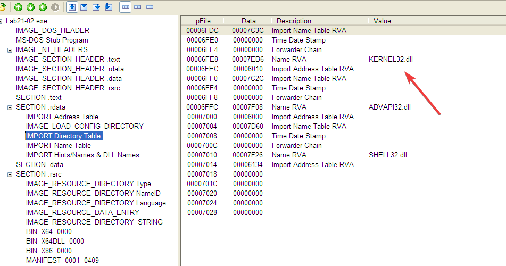Image resolution: width=506 pixels, height=266 pixels.
Task: Collapse the Lab21-02.exe root node
Action: 1,21
